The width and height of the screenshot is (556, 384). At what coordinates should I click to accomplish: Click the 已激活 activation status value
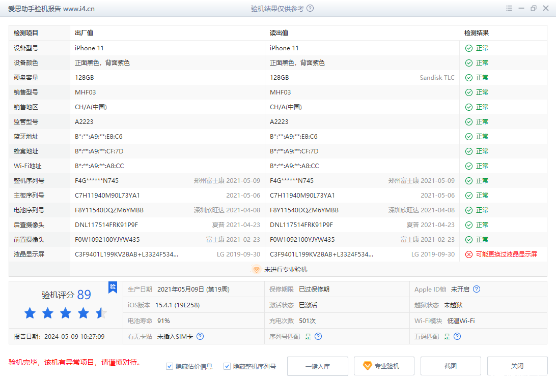(x=308, y=305)
